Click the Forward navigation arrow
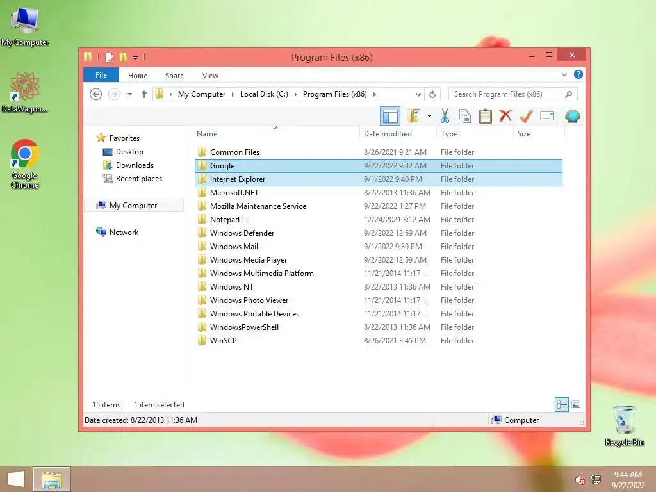This screenshot has width=656, height=492. (114, 94)
